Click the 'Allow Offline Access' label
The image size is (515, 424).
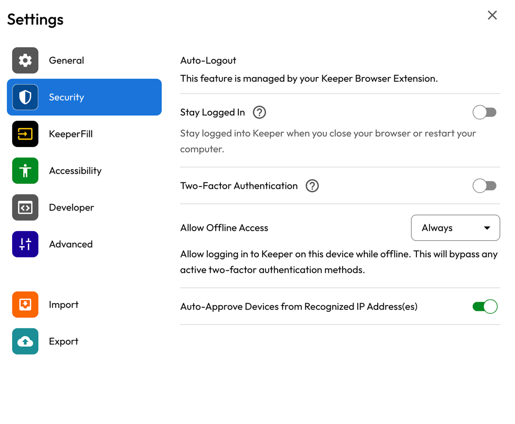click(224, 228)
